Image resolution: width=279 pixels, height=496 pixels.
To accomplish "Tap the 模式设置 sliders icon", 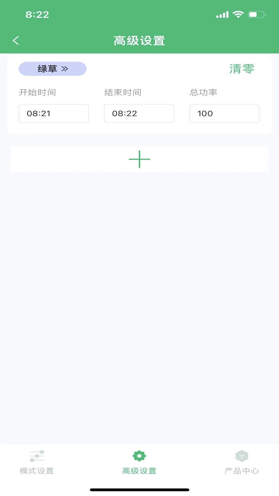I will (37, 456).
